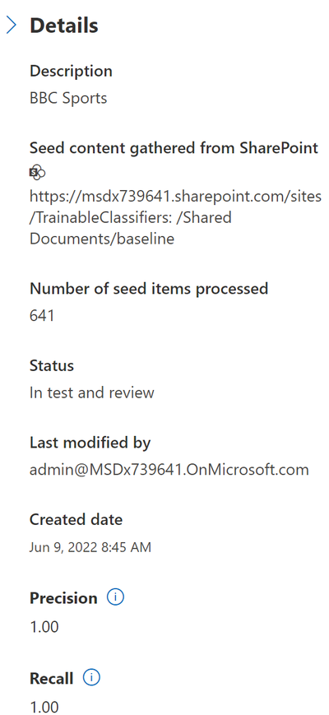The width and height of the screenshot is (329, 715).
Task: Click the Last modified by label
Action: click(x=90, y=443)
